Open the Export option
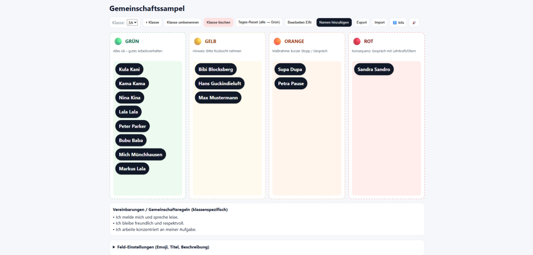This screenshot has width=533, height=255. point(362,22)
